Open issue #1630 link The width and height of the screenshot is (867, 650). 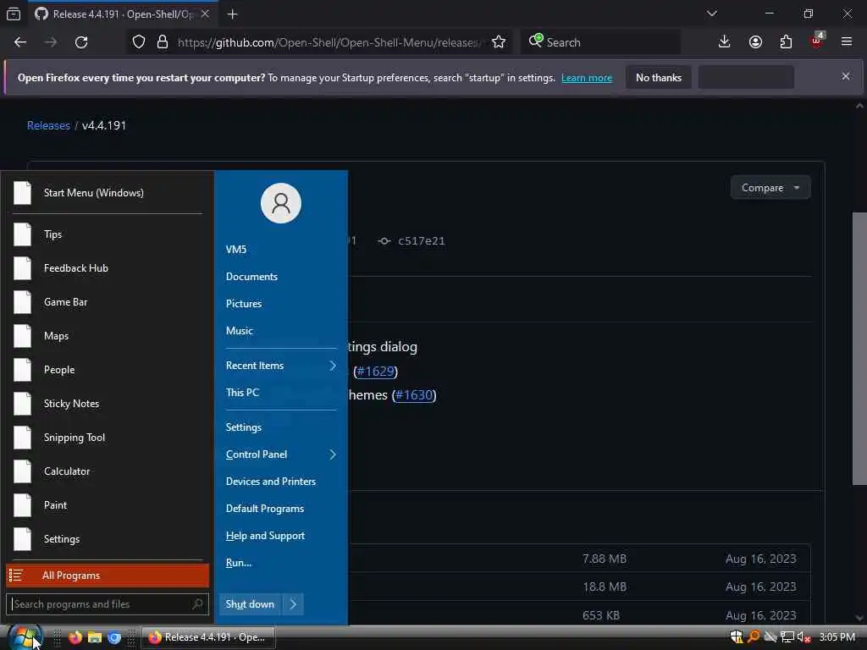[414, 395]
